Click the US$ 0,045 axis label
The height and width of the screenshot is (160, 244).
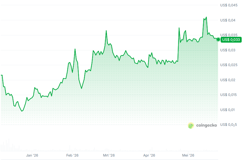click(x=229, y=5)
